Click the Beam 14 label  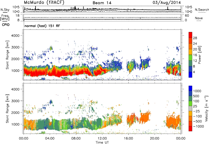point(102,3)
